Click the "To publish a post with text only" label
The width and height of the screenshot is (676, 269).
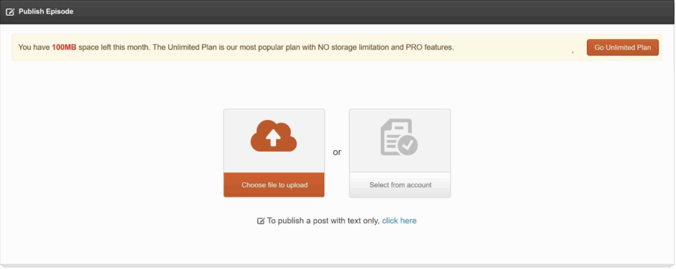(323, 221)
